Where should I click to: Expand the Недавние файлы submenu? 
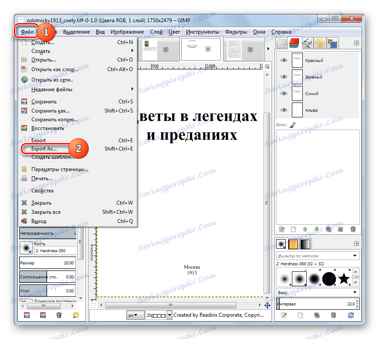click(132, 89)
